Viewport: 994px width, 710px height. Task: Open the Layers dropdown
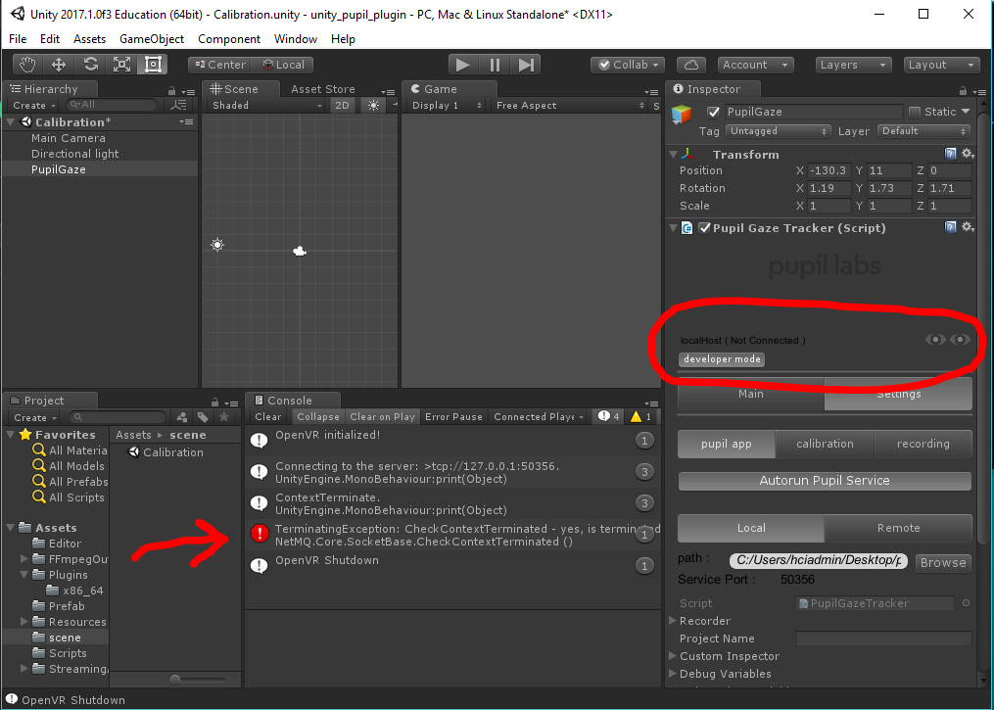[x=853, y=65]
